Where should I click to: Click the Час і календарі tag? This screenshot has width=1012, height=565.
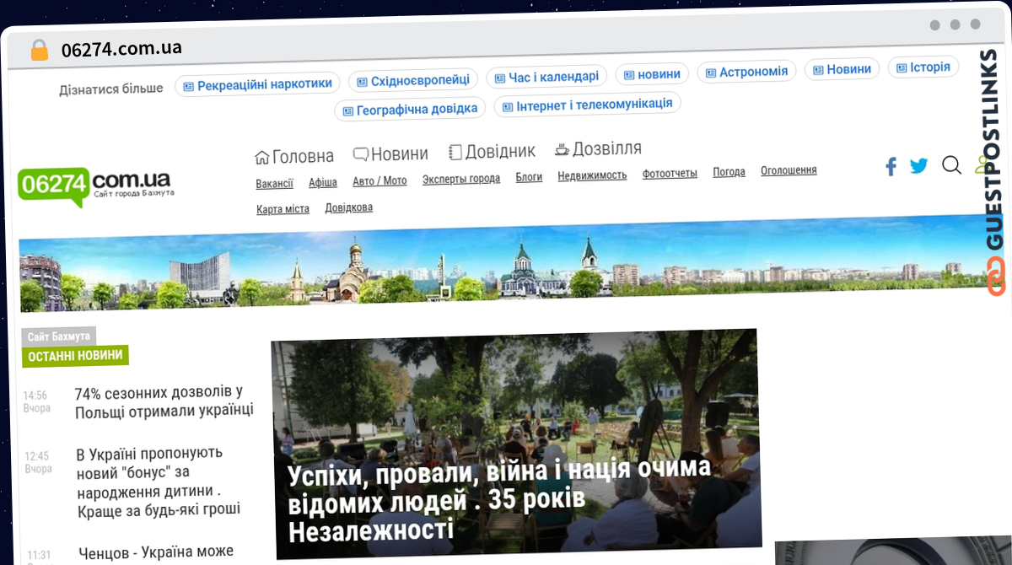pos(546,77)
